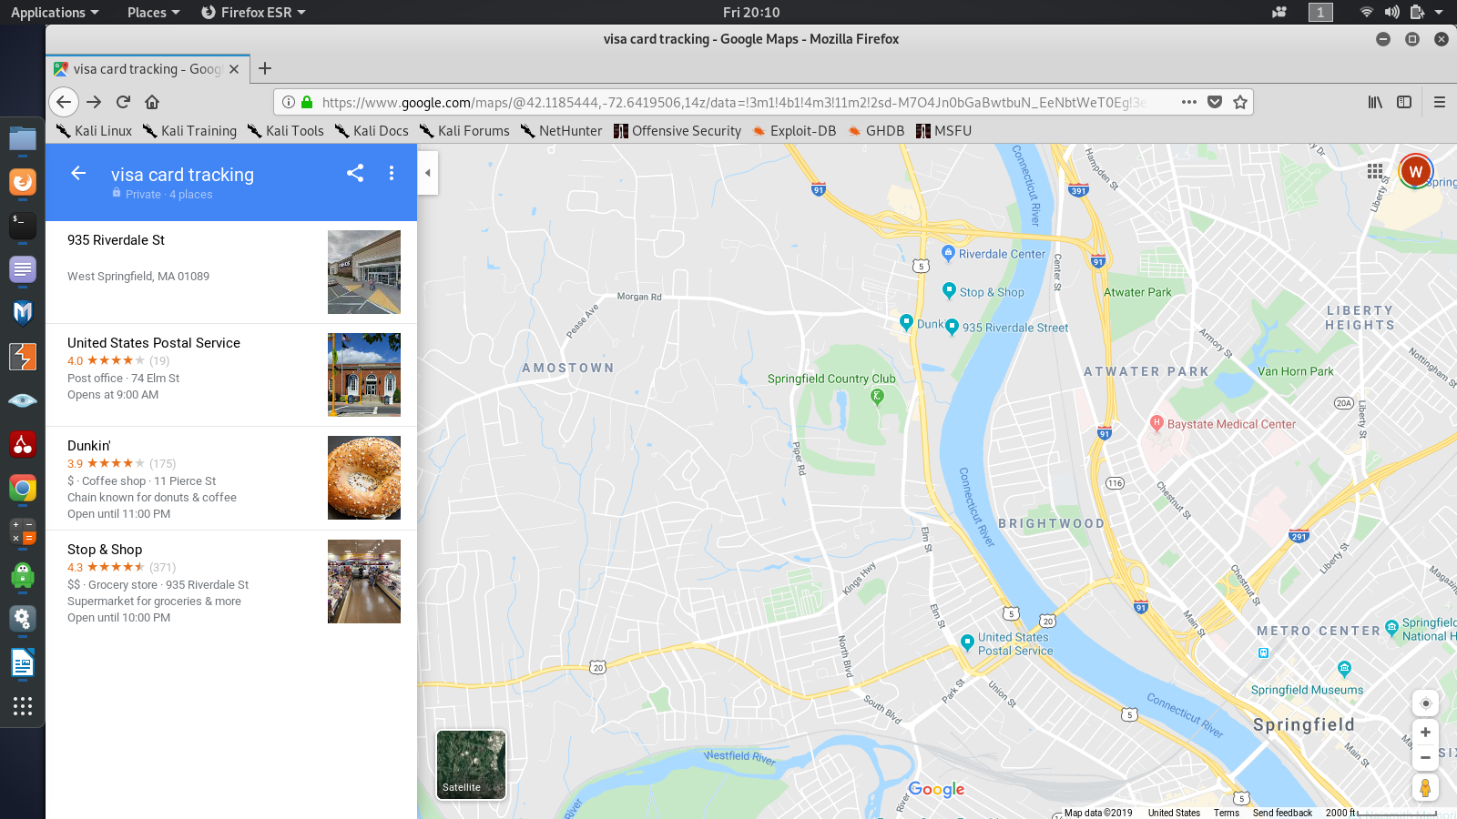The width and height of the screenshot is (1457, 819).
Task: Click the Riverdale Center map marker
Action: coord(948,253)
